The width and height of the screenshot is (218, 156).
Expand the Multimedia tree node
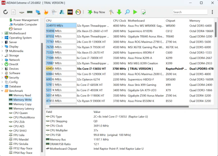tap(2, 51)
